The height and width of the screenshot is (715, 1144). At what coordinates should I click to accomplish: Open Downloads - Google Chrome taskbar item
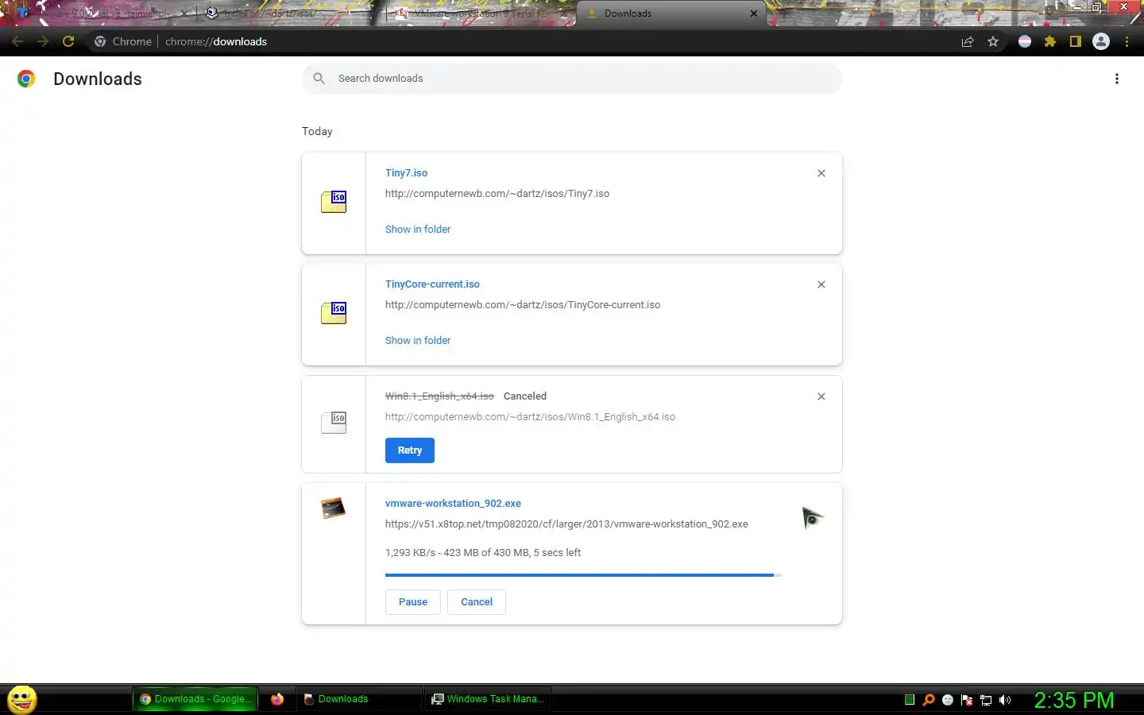(195, 699)
